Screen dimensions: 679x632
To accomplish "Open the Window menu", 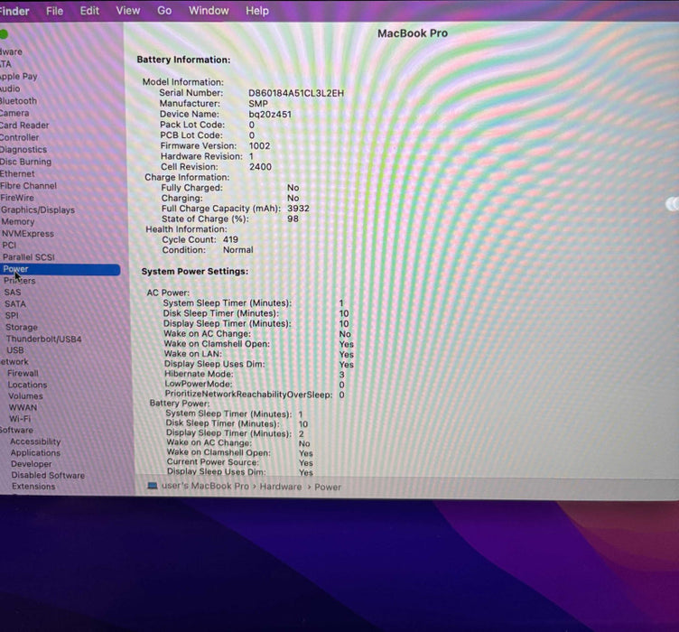I will (209, 11).
